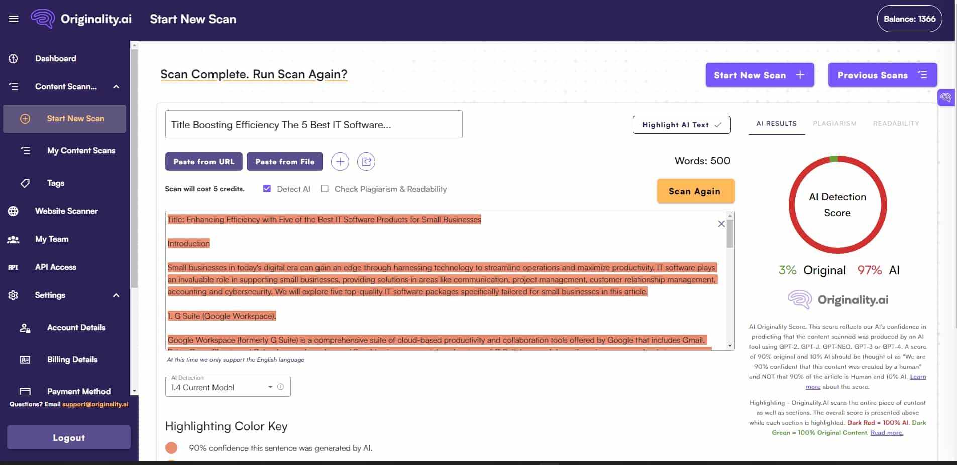Click the purple Start New Scan button

[x=760, y=75]
